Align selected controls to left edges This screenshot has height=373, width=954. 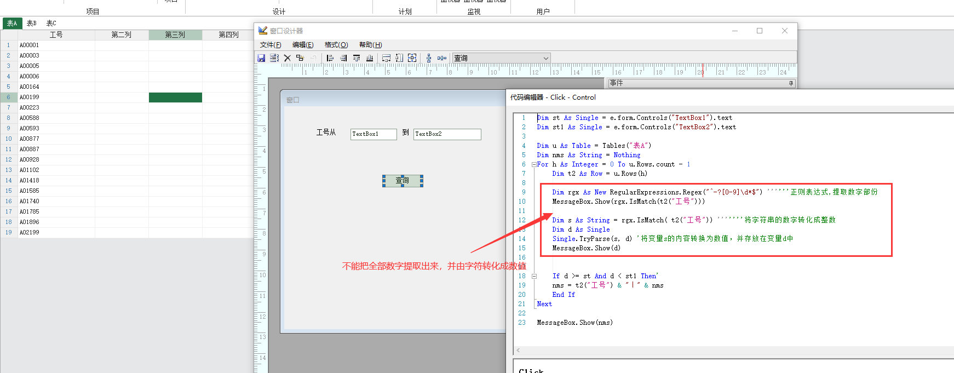(x=330, y=58)
